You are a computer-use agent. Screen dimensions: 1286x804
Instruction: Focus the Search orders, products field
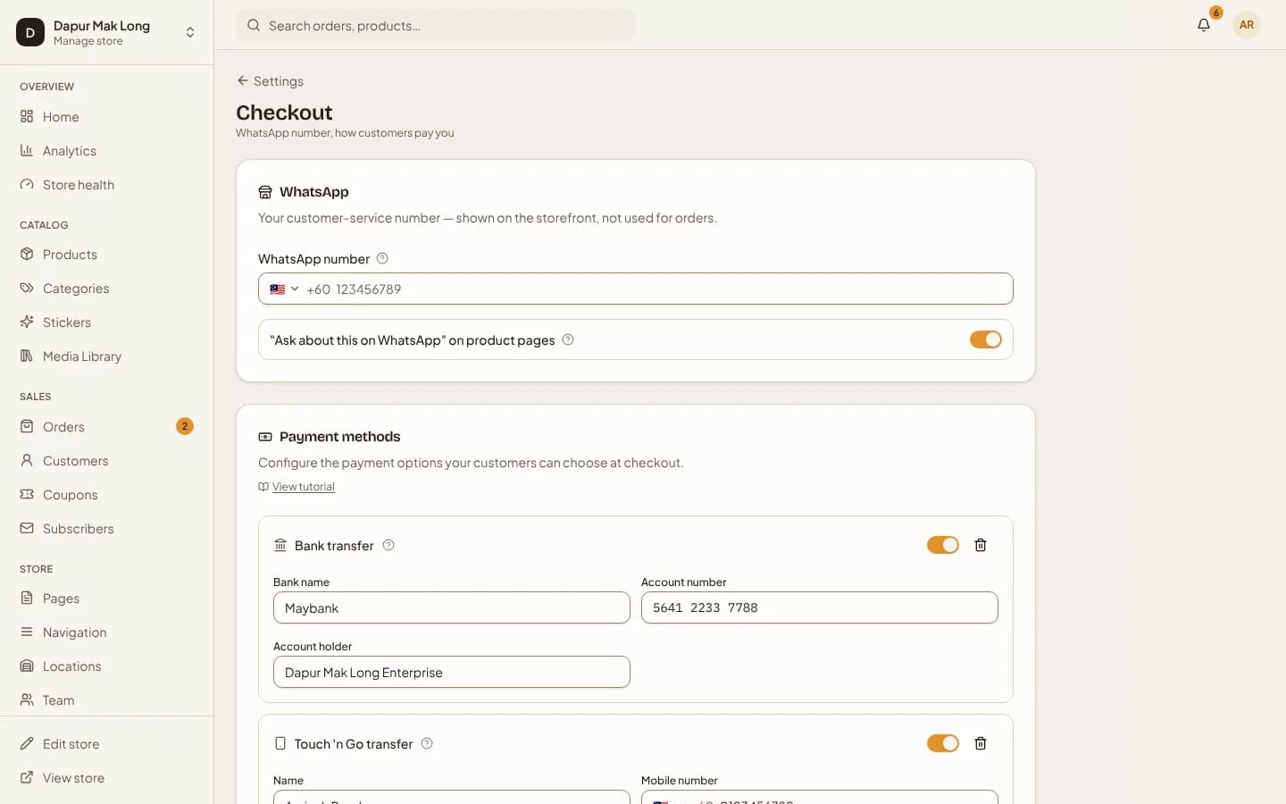coord(436,25)
